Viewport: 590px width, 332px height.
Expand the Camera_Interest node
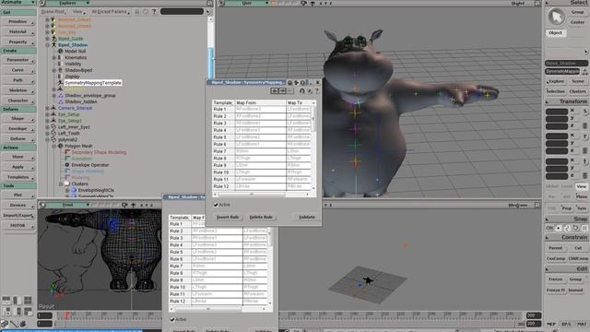pyautogui.click(x=47, y=108)
